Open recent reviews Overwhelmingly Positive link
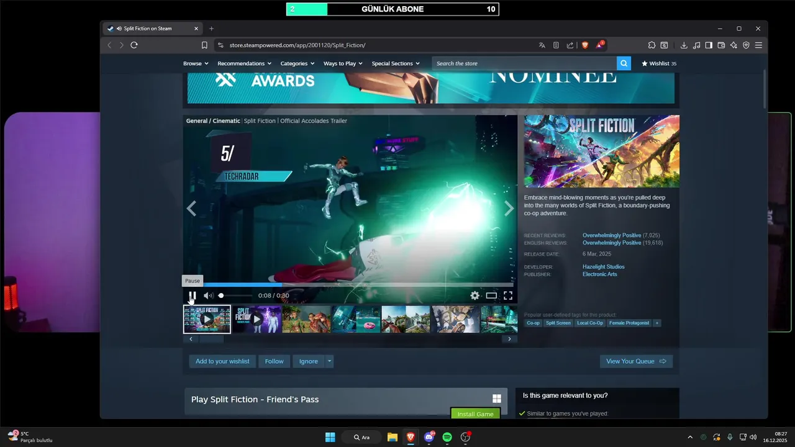795x447 pixels. click(x=612, y=235)
